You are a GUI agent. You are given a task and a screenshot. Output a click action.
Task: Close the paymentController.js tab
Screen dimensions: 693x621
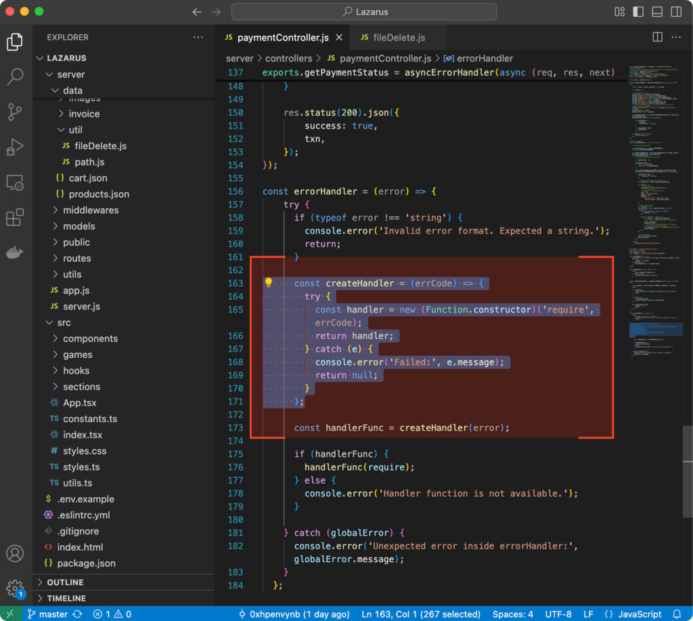click(x=339, y=37)
